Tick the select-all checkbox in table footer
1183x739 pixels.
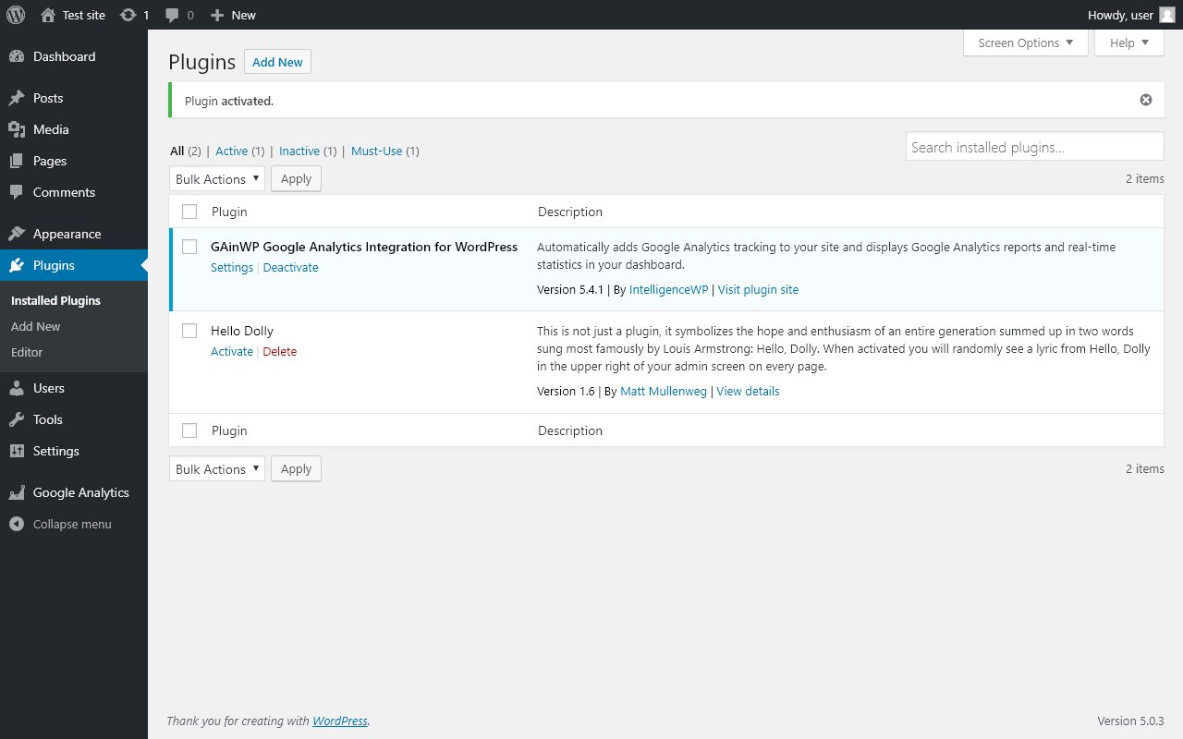coord(189,430)
